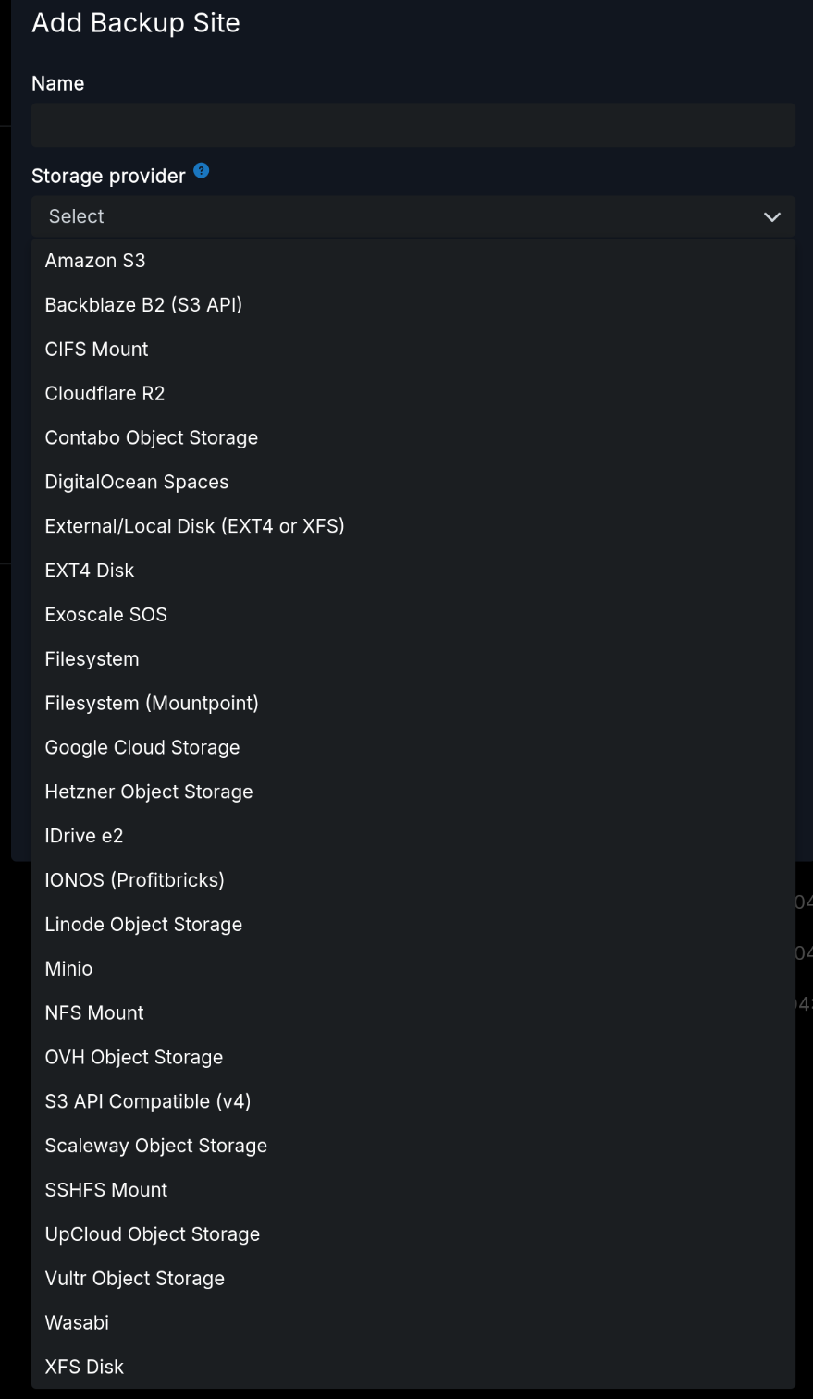Select Amazon S3 as storage provider
Viewport: 813px width, 1399px height.
(95, 260)
